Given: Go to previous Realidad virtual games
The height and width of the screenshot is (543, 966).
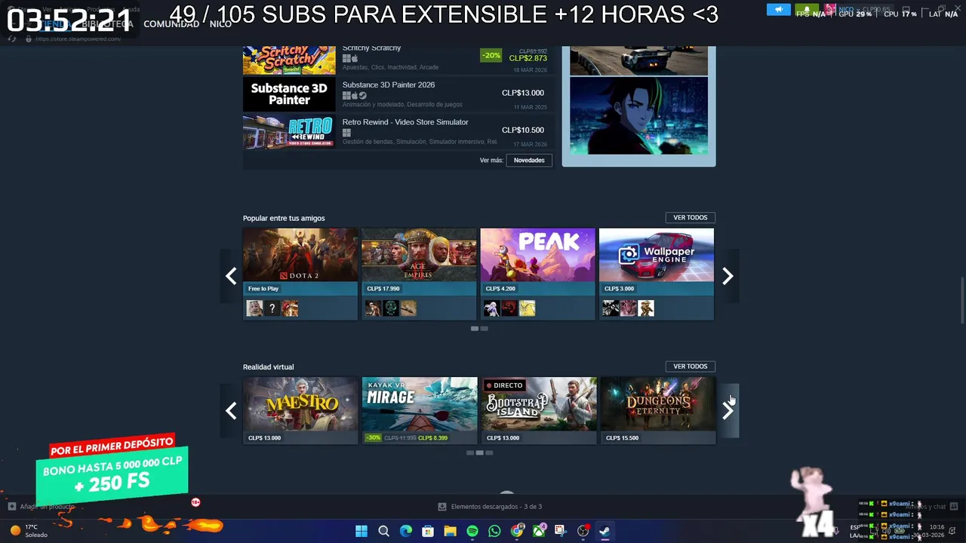Looking at the screenshot, I should [x=231, y=410].
